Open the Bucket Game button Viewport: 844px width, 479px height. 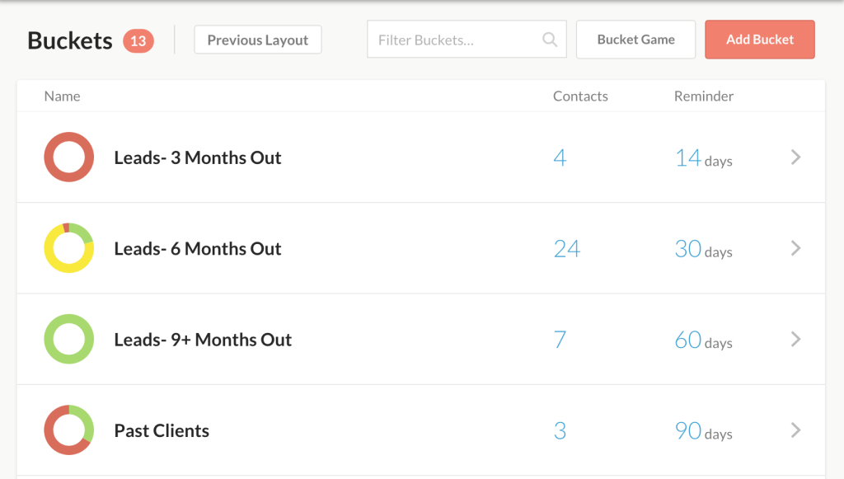tap(635, 40)
